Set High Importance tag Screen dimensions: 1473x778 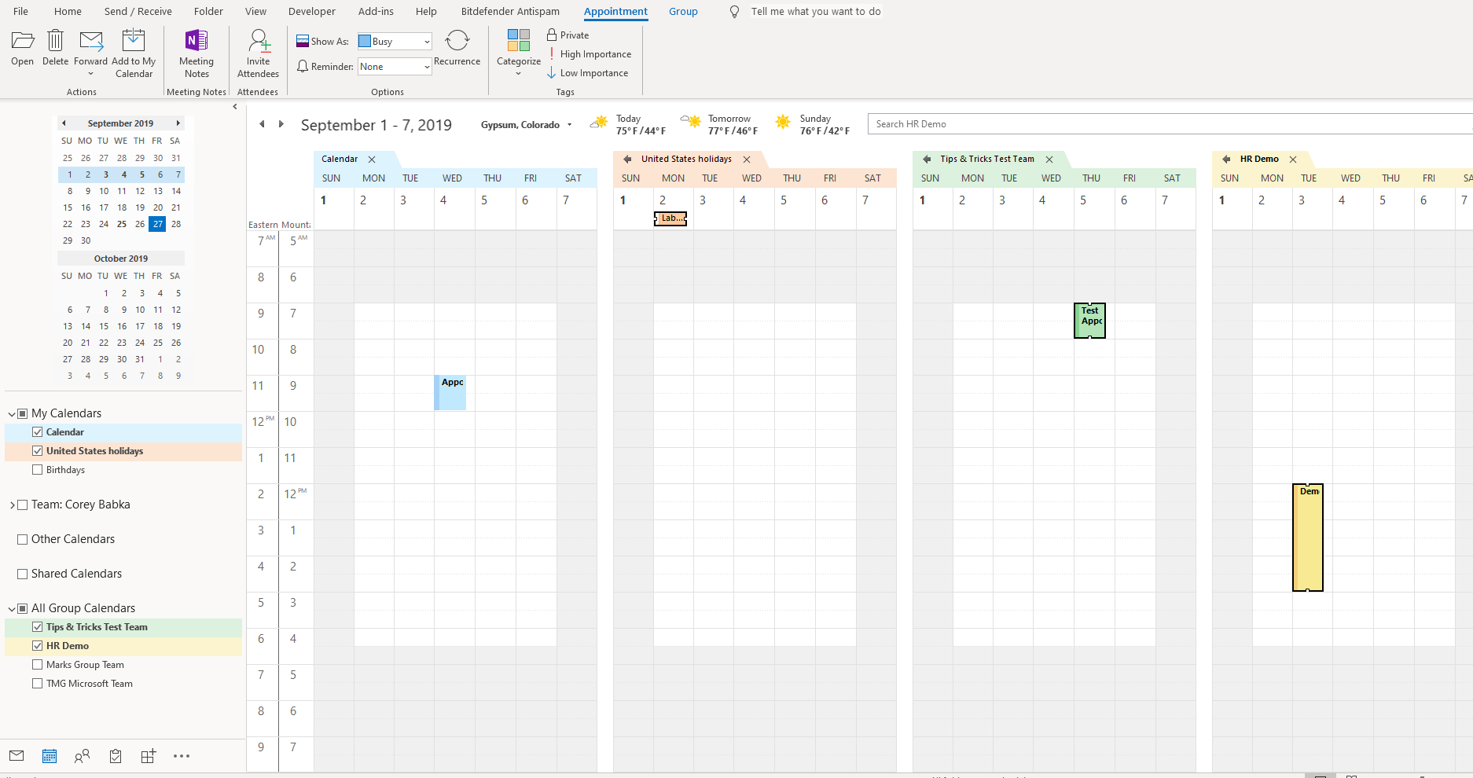click(590, 54)
